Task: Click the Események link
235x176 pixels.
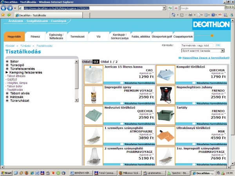Action: tap(59, 21)
